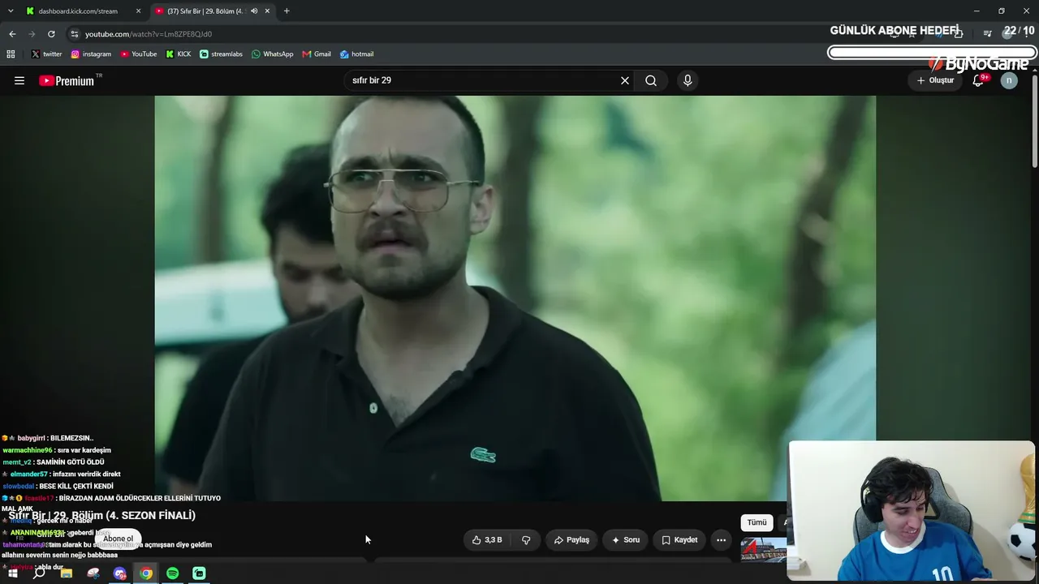The height and width of the screenshot is (584, 1039).
Task: Open Discord from the taskbar
Action: point(120,573)
